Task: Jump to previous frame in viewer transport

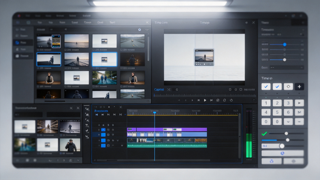Action: [198, 100]
